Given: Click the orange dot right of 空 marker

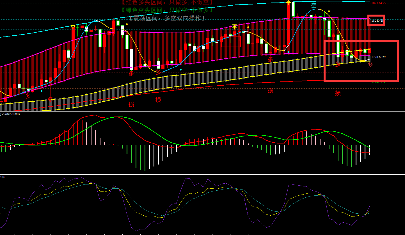Looking at the screenshot, I should pos(329,12).
